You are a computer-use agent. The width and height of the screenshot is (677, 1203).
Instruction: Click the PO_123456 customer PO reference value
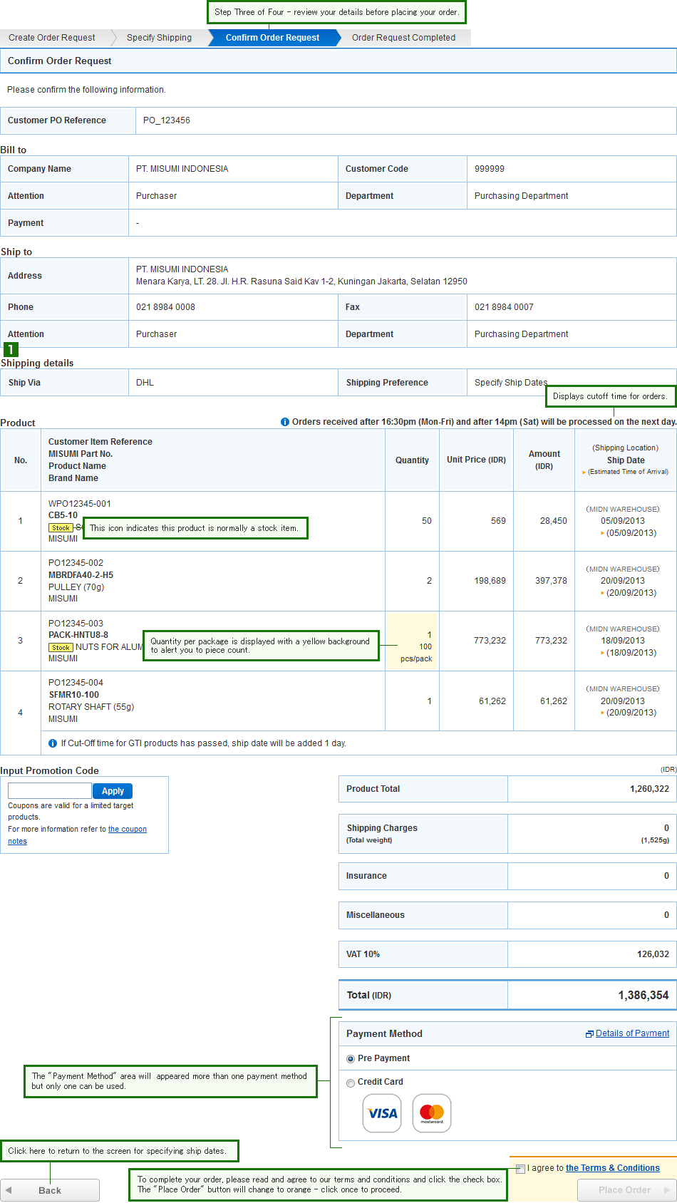[x=167, y=120]
